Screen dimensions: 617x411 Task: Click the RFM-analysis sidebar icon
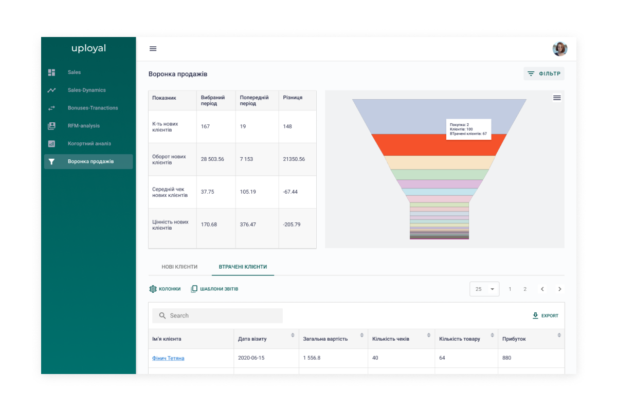51,126
